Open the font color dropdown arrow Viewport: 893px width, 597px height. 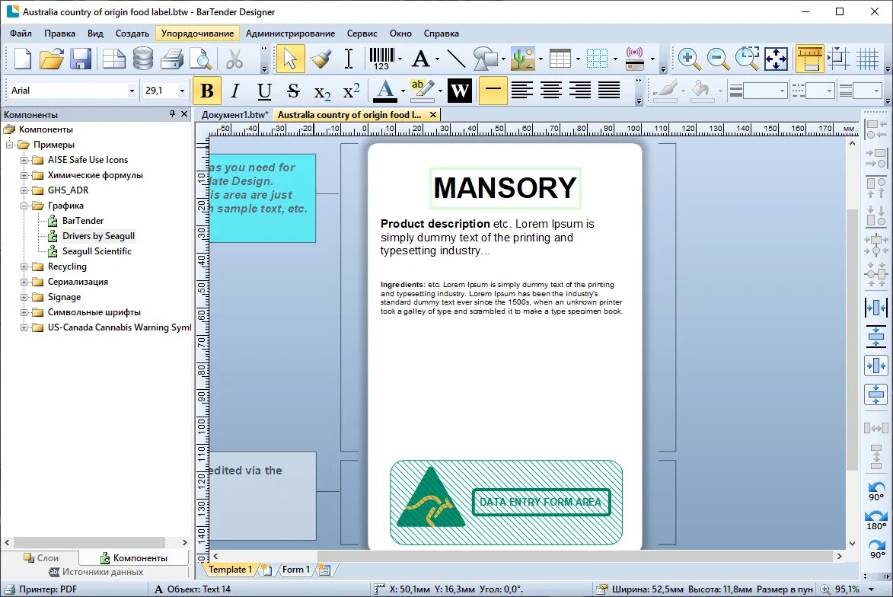coord(403,91)
